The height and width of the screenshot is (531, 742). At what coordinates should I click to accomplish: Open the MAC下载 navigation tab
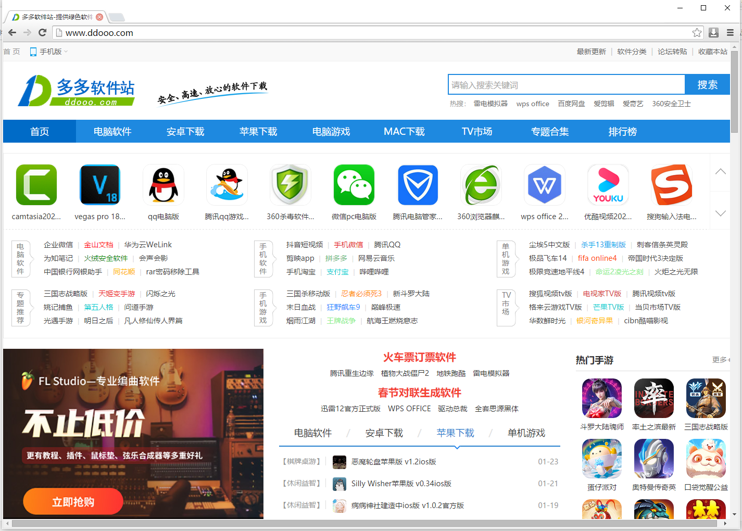[404, 131]
